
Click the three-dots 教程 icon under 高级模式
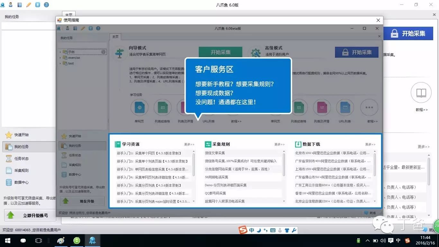click(x=369, y=108)
